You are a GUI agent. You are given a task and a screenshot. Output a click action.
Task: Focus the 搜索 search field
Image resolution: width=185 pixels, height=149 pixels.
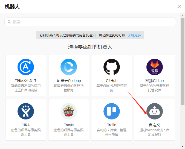(90, 22)
